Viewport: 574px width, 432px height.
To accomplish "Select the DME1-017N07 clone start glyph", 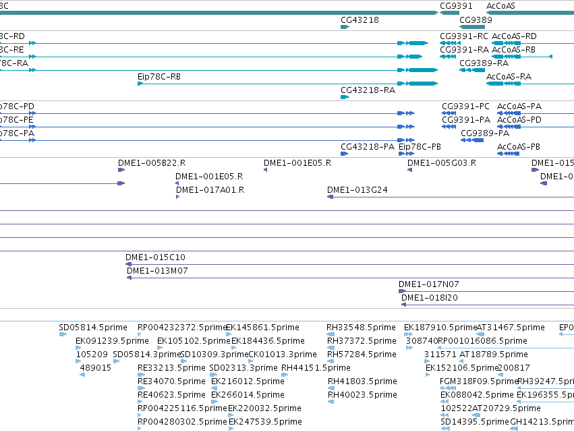I will click(402, 291).
